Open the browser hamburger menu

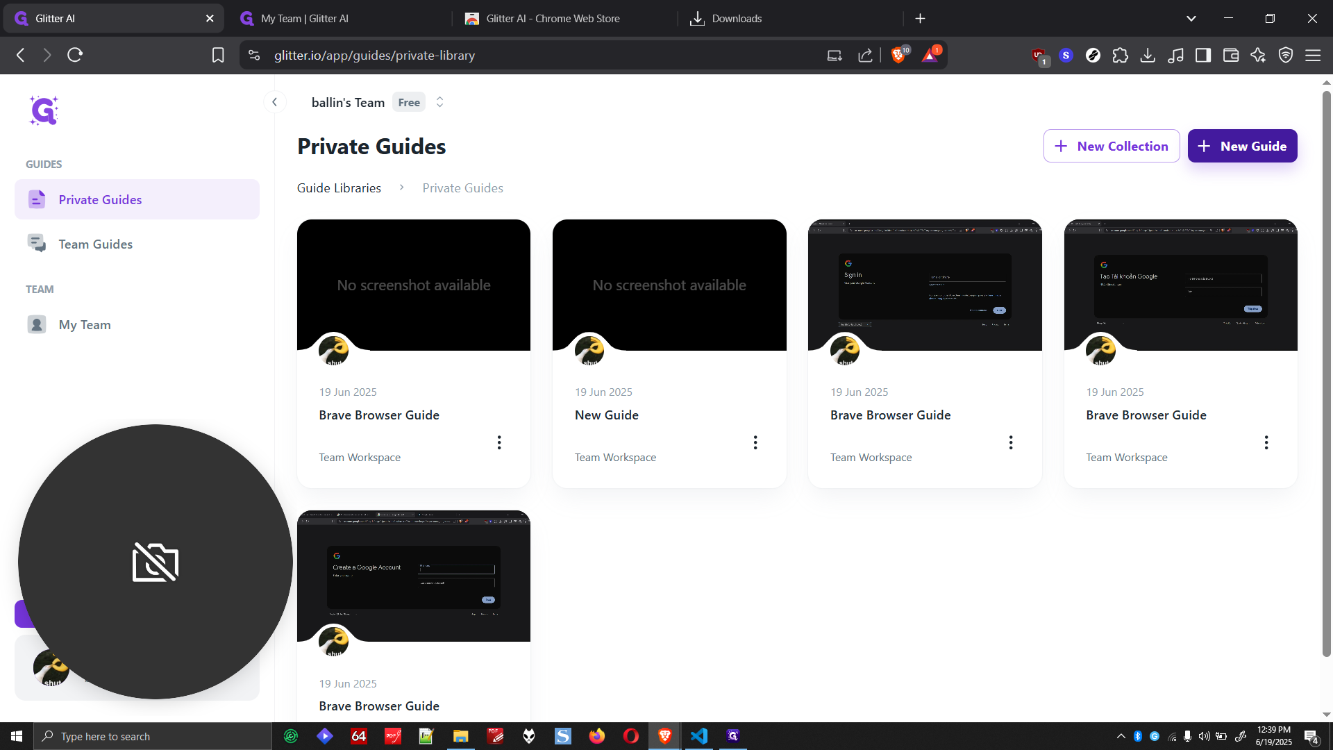[1313, 55]
